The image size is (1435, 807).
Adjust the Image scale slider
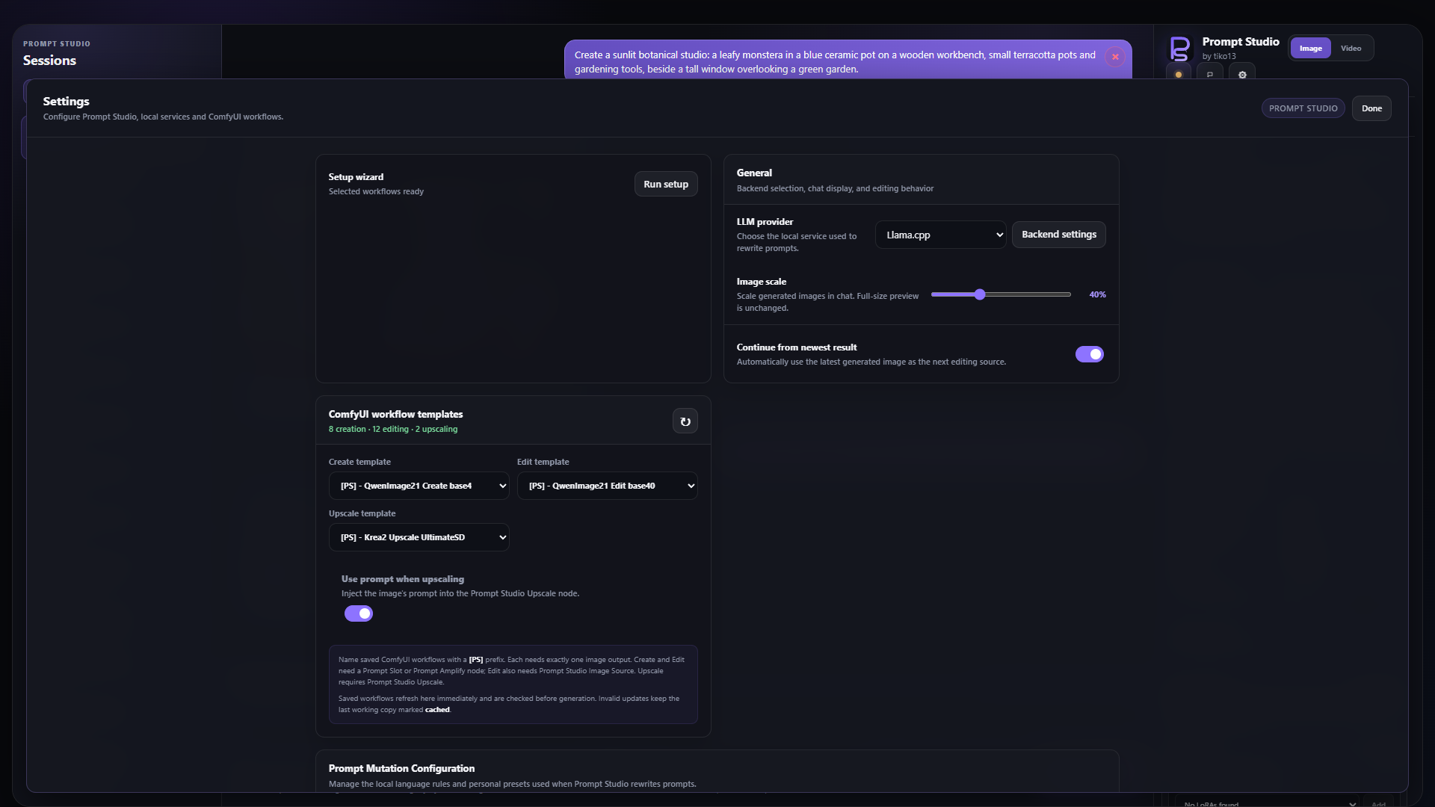coord(1001,294)
